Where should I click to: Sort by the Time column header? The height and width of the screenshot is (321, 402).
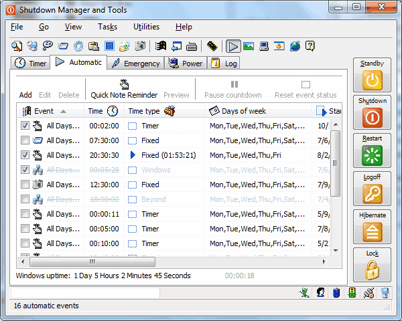point(104,111)
